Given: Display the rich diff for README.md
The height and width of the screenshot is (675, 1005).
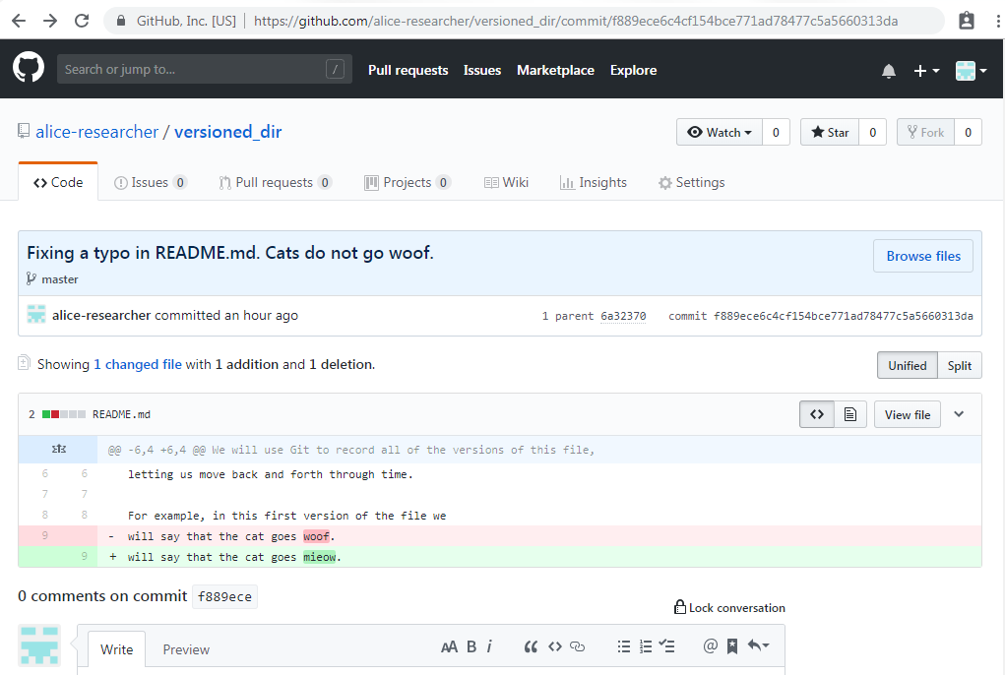Looking at the screenshot, I should [x=849, y=414].
